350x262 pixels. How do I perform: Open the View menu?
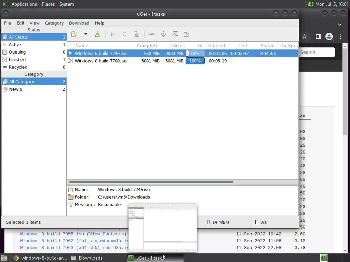pos(35,23)
